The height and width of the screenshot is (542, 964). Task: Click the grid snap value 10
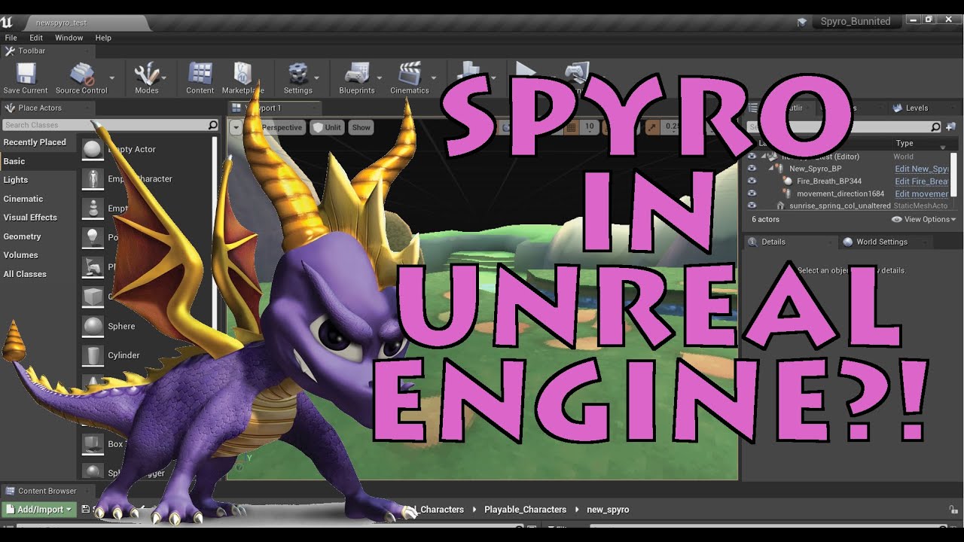coord(589,127)
